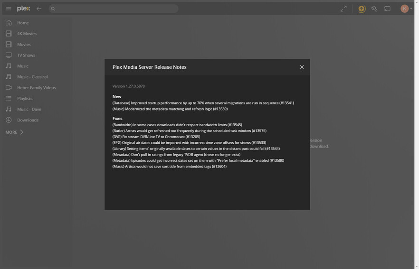Viewport: 419px width, 269px height.
Task: Click the New section heading
Action: [117, 97]
